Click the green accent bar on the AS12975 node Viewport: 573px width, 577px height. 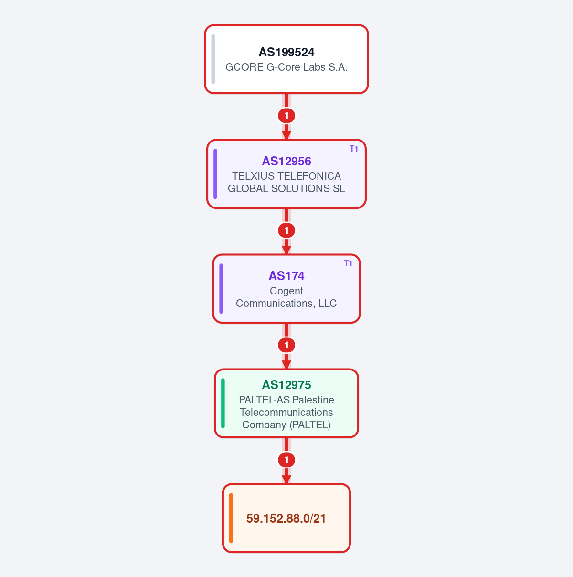click(223, 403)
